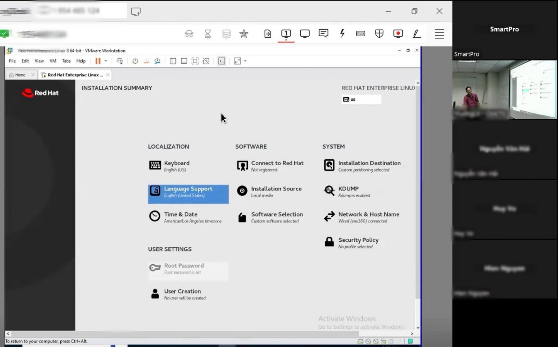Toggle VMware console view
Screen dimensions: 558x347
pyautogui.click(x=222, y=61)
